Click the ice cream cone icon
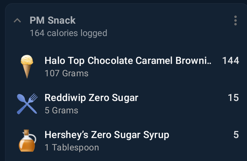247x161 pixels. (x=27, y=66)
